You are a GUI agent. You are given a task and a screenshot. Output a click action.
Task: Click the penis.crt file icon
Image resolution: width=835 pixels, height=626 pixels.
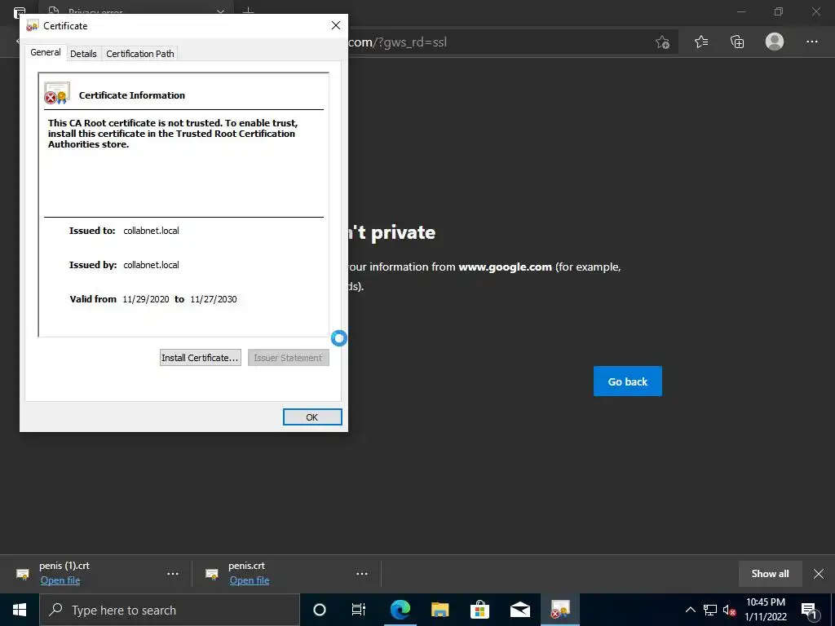pyautogui.click(x=211, y=574)
